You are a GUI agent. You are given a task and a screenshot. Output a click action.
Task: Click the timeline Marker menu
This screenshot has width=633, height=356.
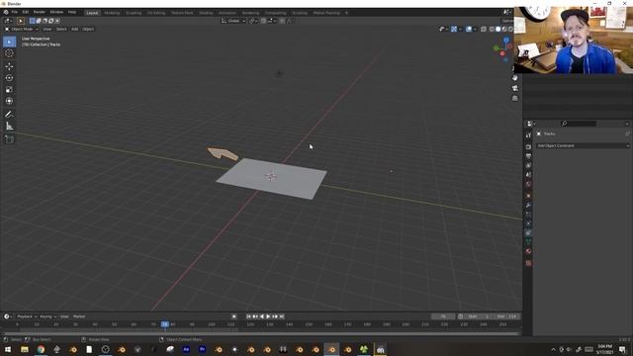pyautogui.click(x=79, y=316)
